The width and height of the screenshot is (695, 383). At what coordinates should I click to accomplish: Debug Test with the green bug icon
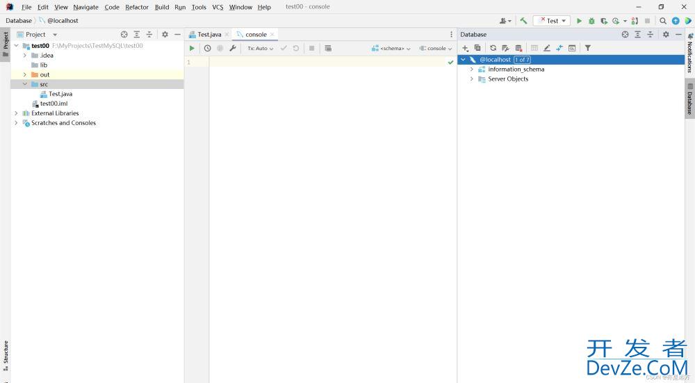click(591, 21)
